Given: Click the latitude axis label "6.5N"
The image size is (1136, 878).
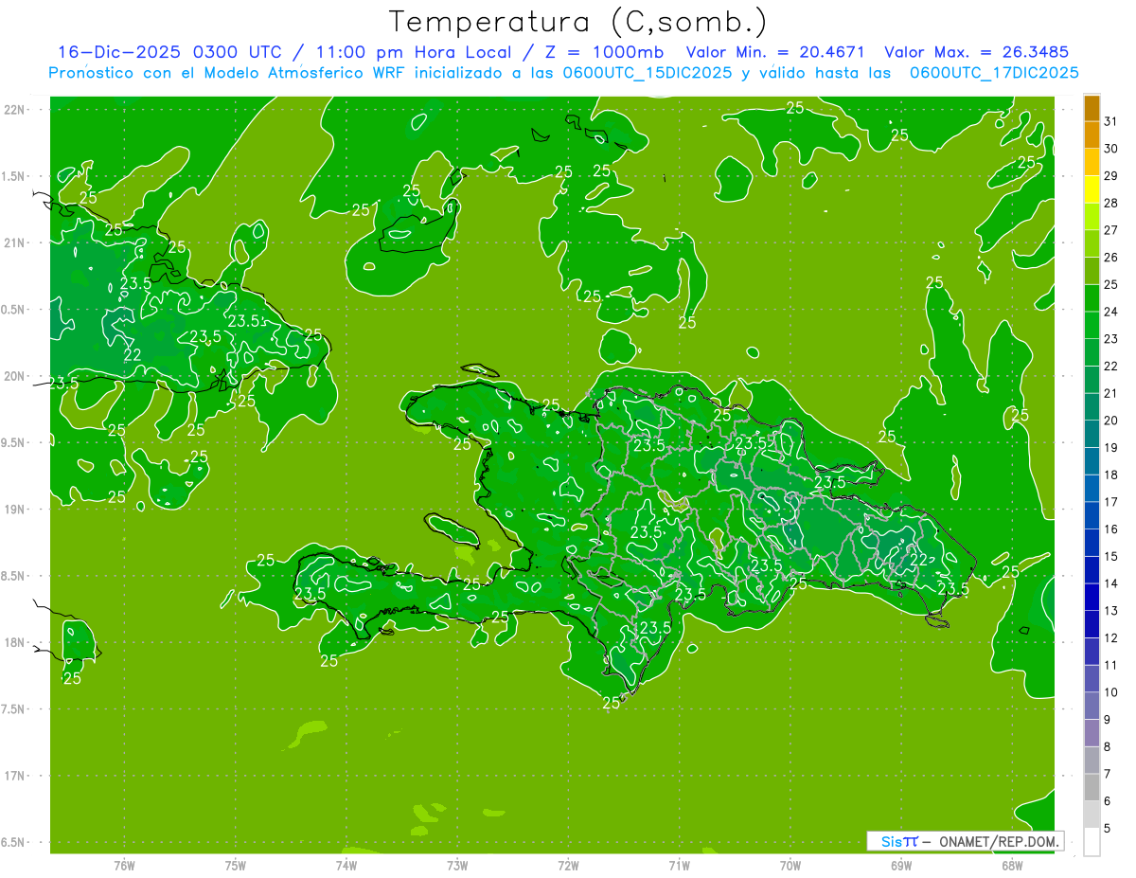Looking at the screenshot, I should pyautogui.click(x=14, y=843).
